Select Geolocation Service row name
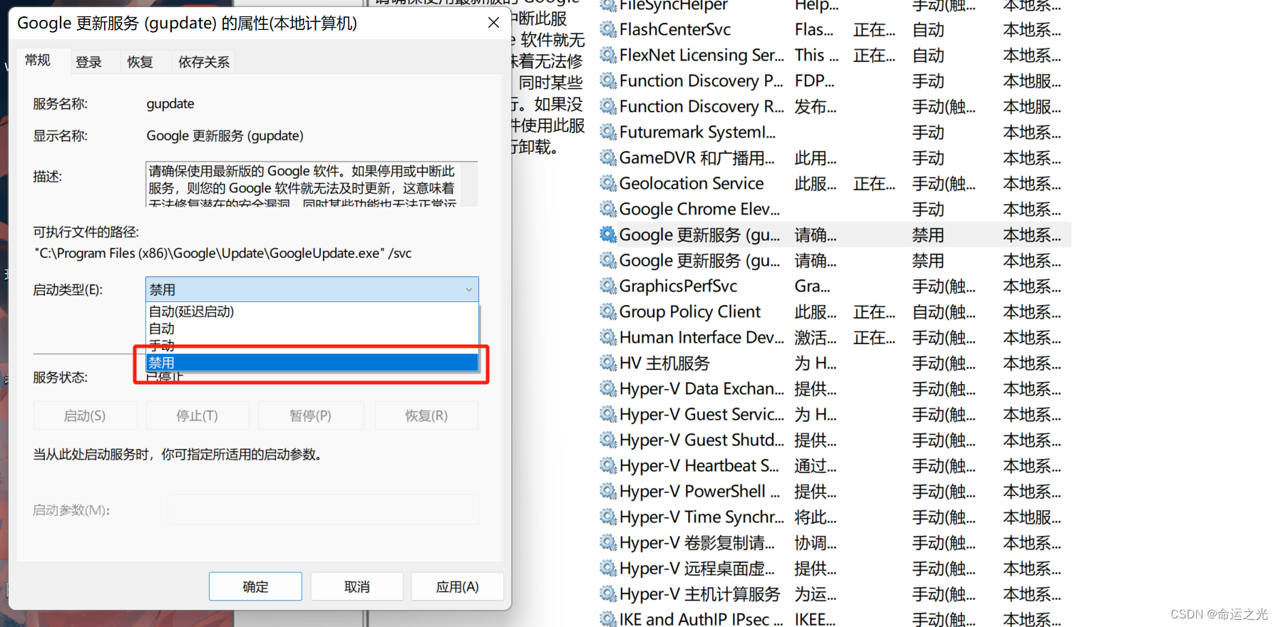1279x627 pixels. coord(692,184)
